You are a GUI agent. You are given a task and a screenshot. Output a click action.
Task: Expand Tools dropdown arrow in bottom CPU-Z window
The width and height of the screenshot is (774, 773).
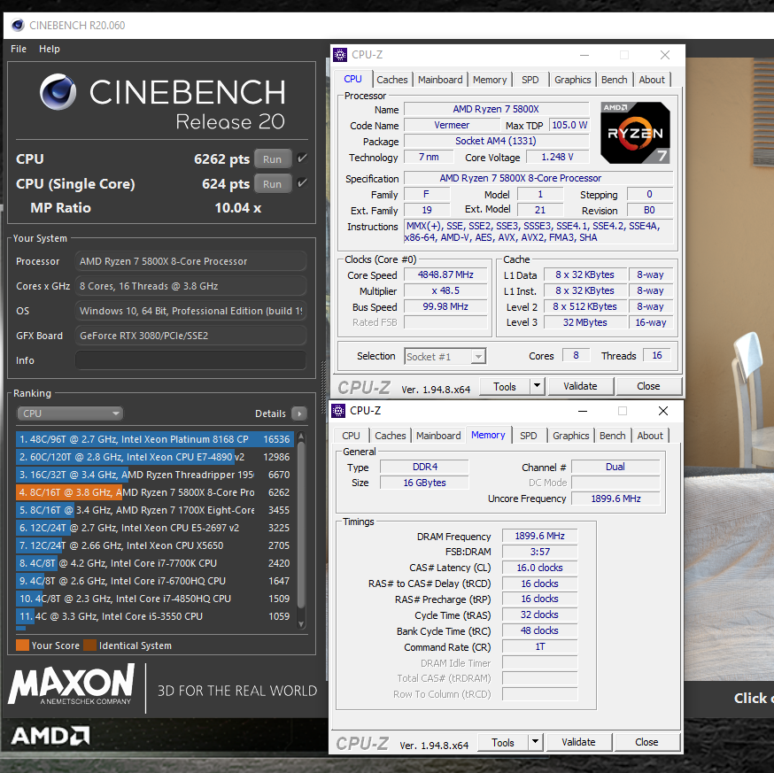535,742
